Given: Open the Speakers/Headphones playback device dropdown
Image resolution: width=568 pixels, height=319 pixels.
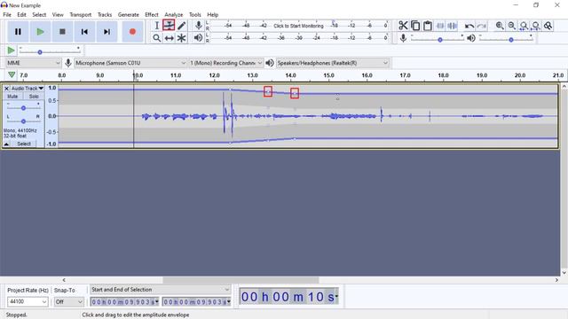Looking at the screenshot, I should tap(332, 63).
